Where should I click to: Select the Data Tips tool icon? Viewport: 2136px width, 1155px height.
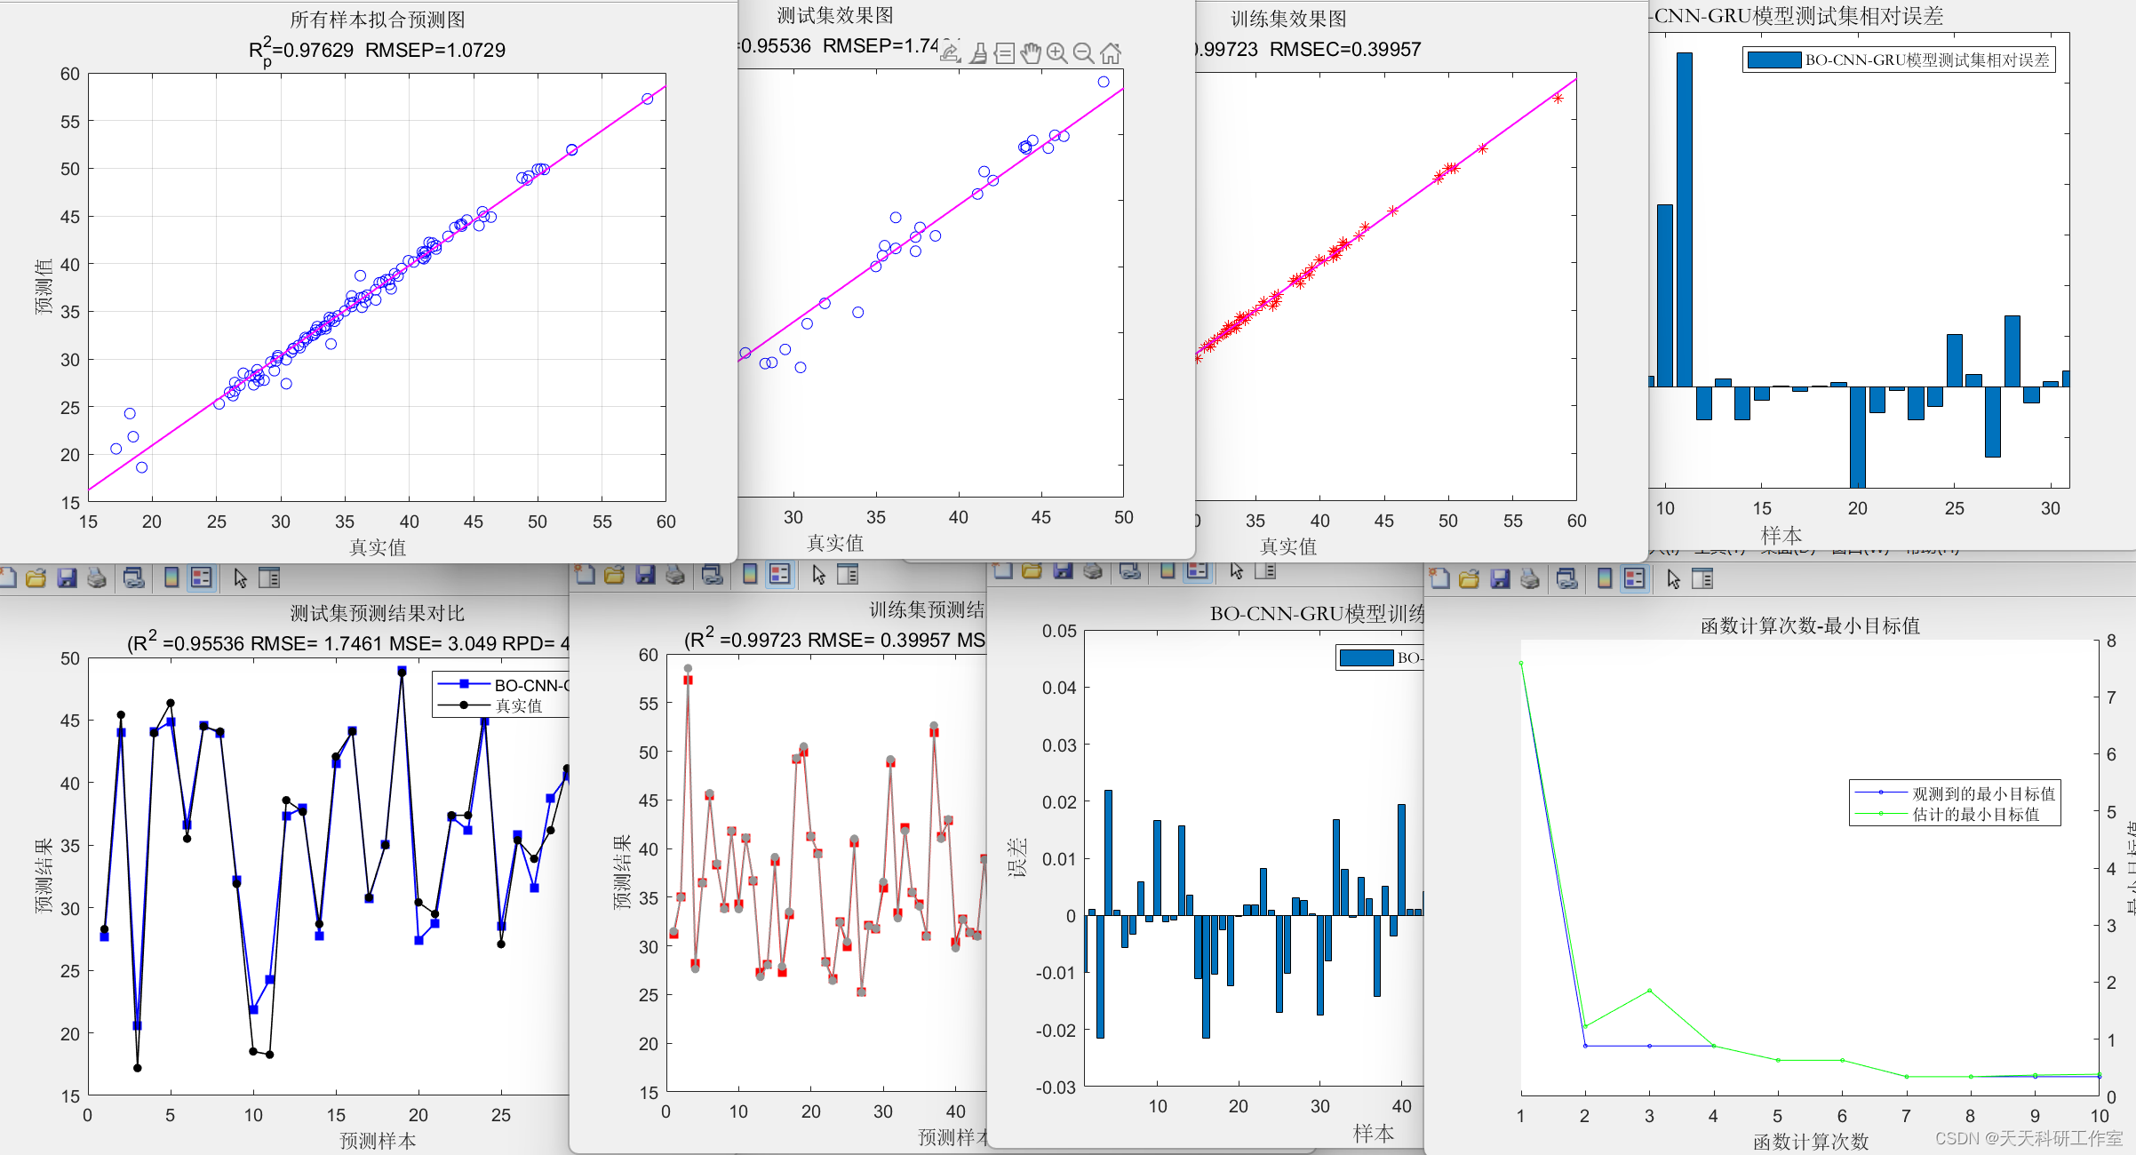point(1004,53)
